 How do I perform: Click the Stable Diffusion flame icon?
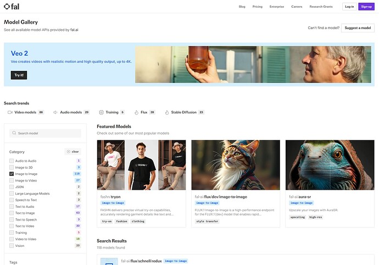tap(167, 112)
